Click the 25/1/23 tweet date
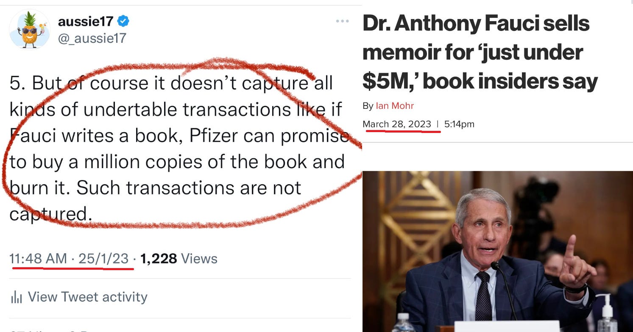 [x=103, y=258]
